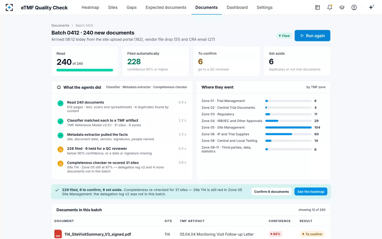Click the Filed automatically 228 card

pos(156,61)
